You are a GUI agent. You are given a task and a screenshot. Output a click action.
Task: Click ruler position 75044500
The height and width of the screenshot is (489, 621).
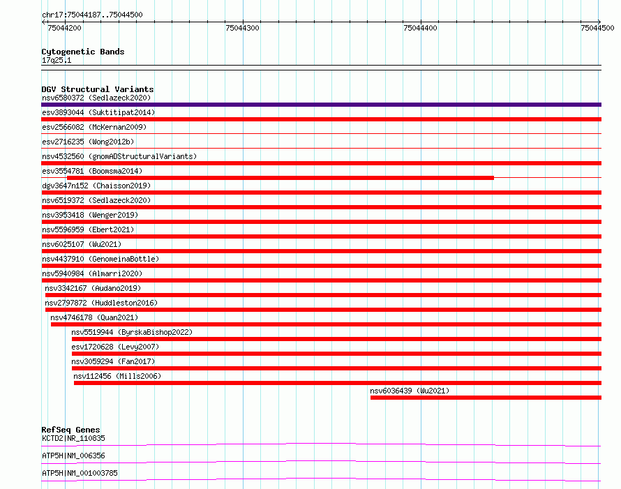pyautogui.click(x=597, y=28)
